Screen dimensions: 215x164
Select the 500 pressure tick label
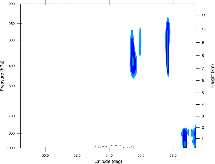12,86
